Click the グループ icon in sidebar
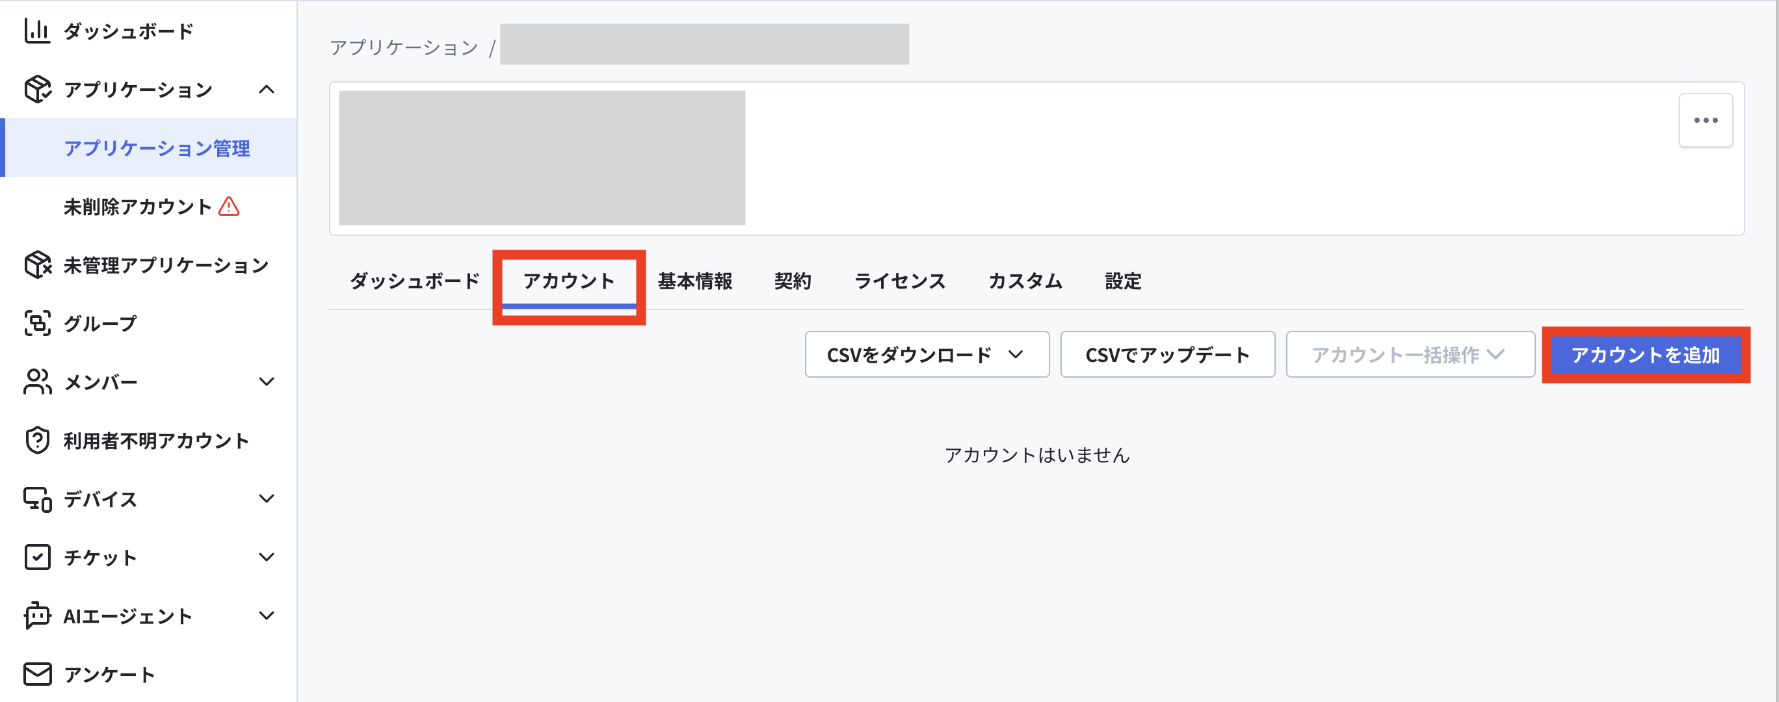 pos(37,323)
